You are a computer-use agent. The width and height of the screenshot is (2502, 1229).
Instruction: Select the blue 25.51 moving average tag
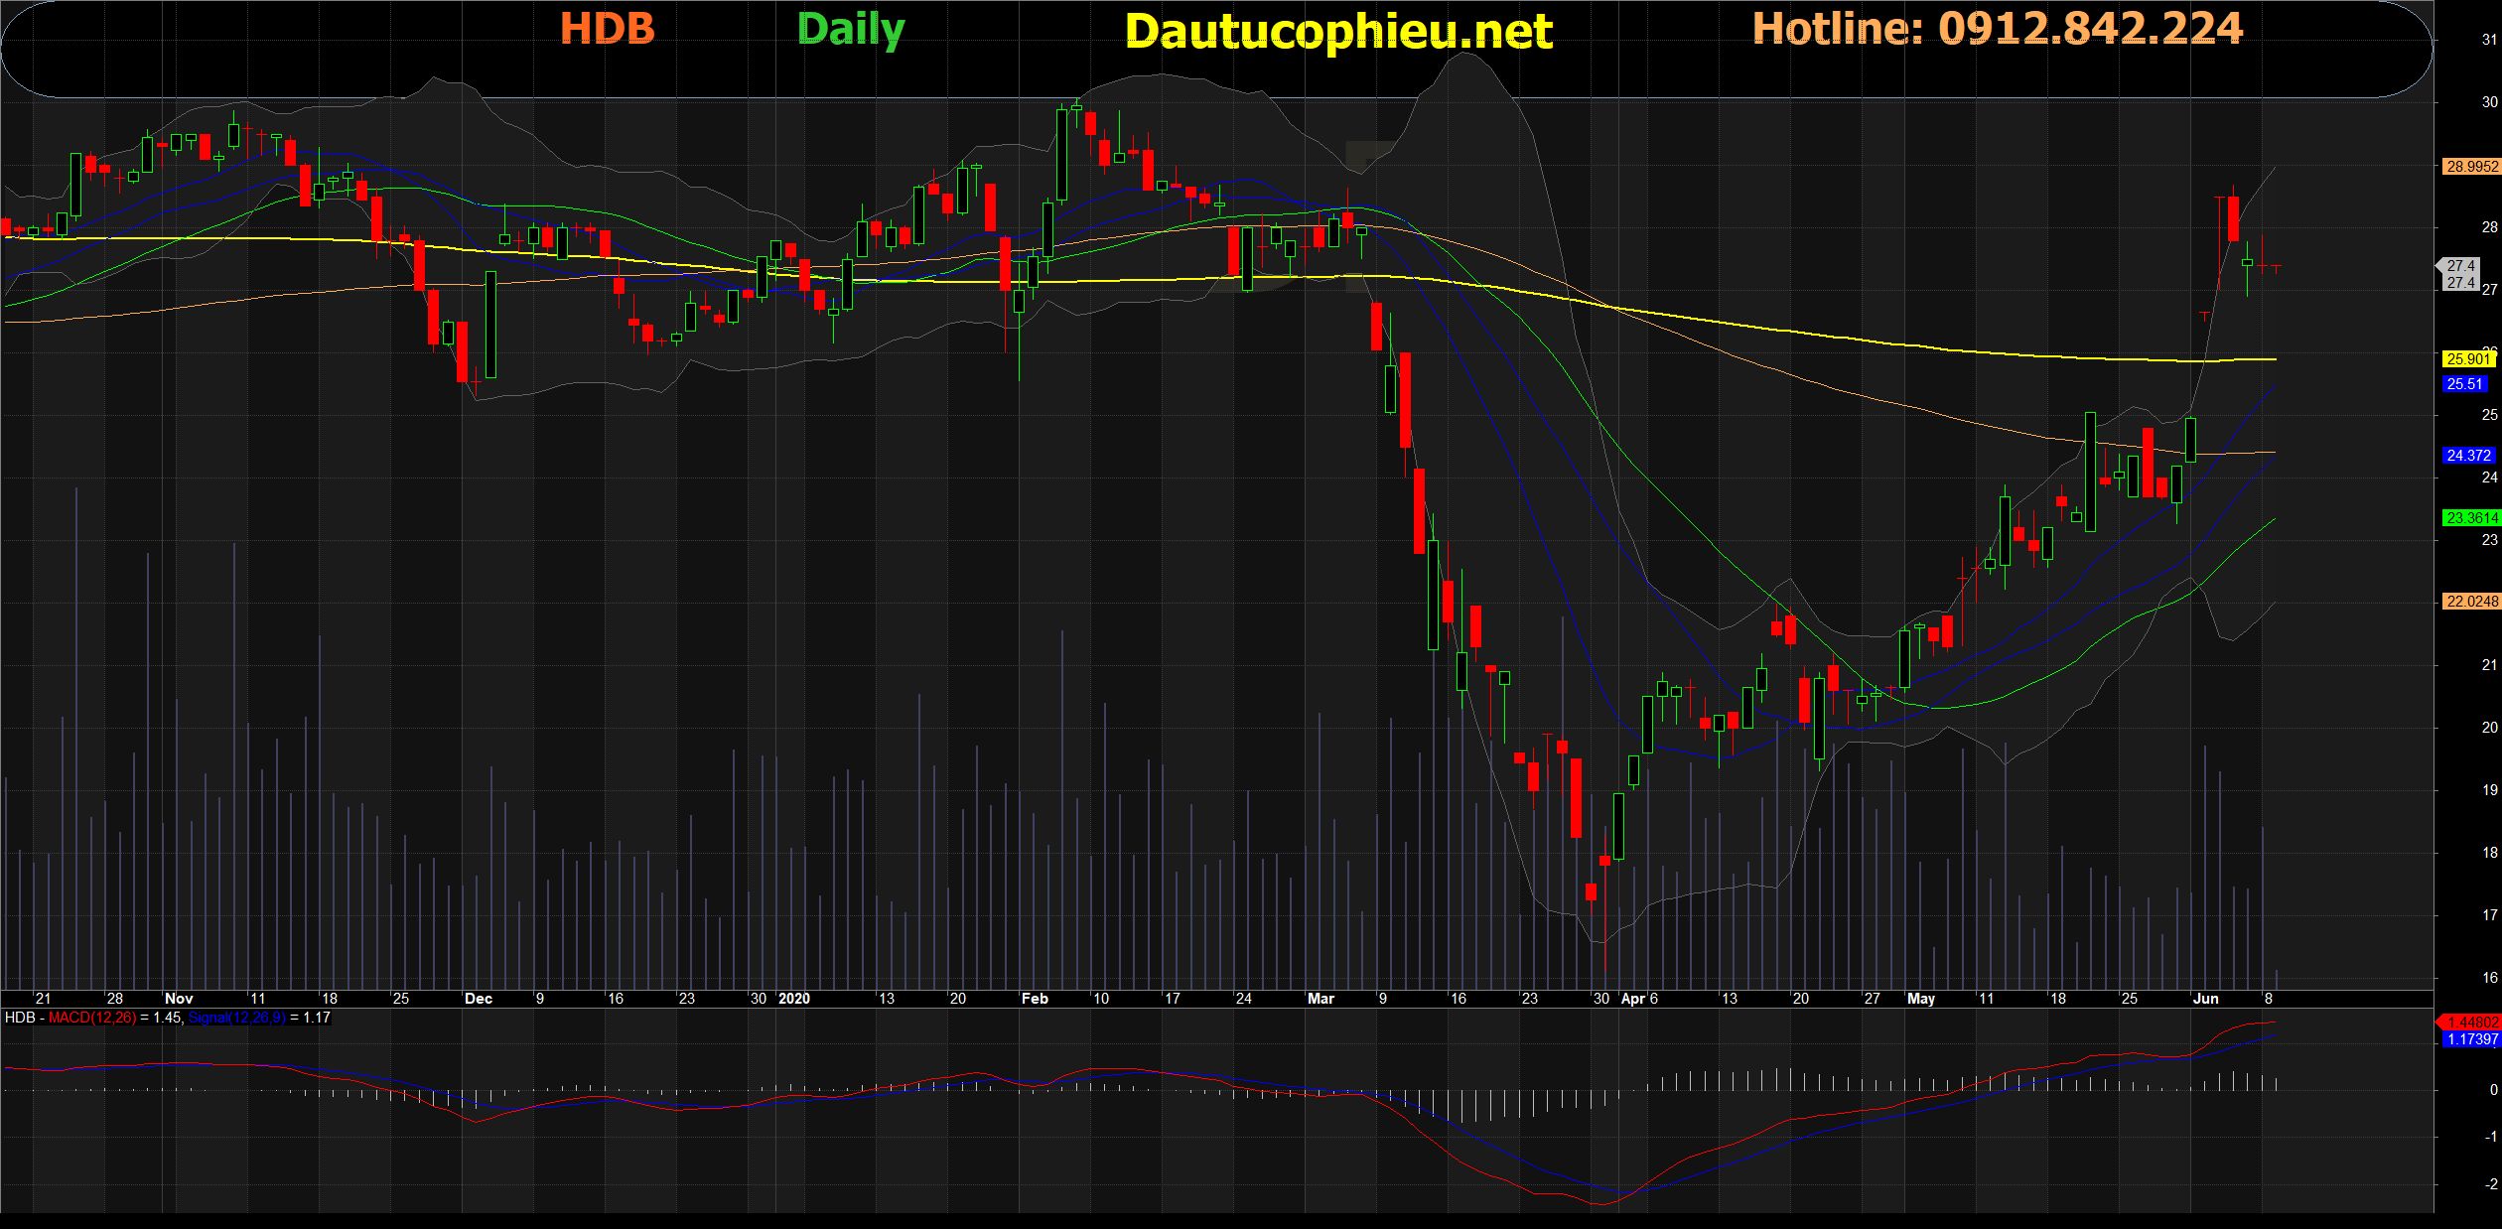(2464, 384)
